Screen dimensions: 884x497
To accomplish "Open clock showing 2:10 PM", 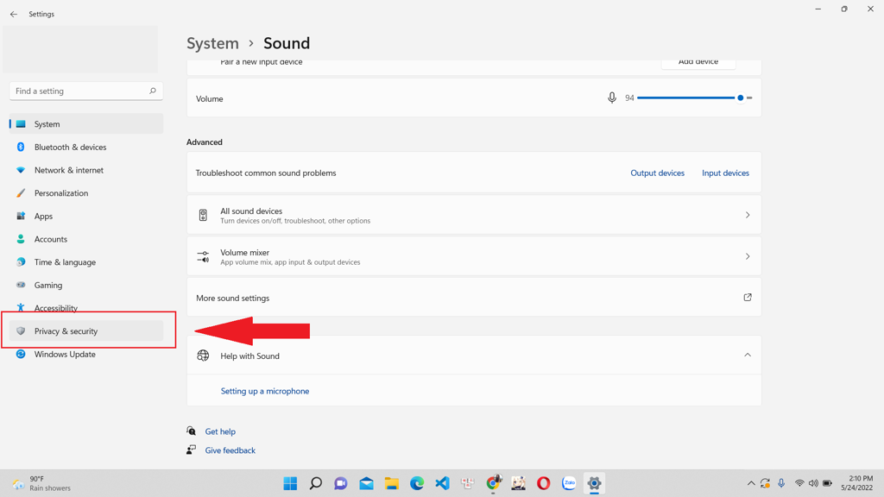I will click(857, 483).
